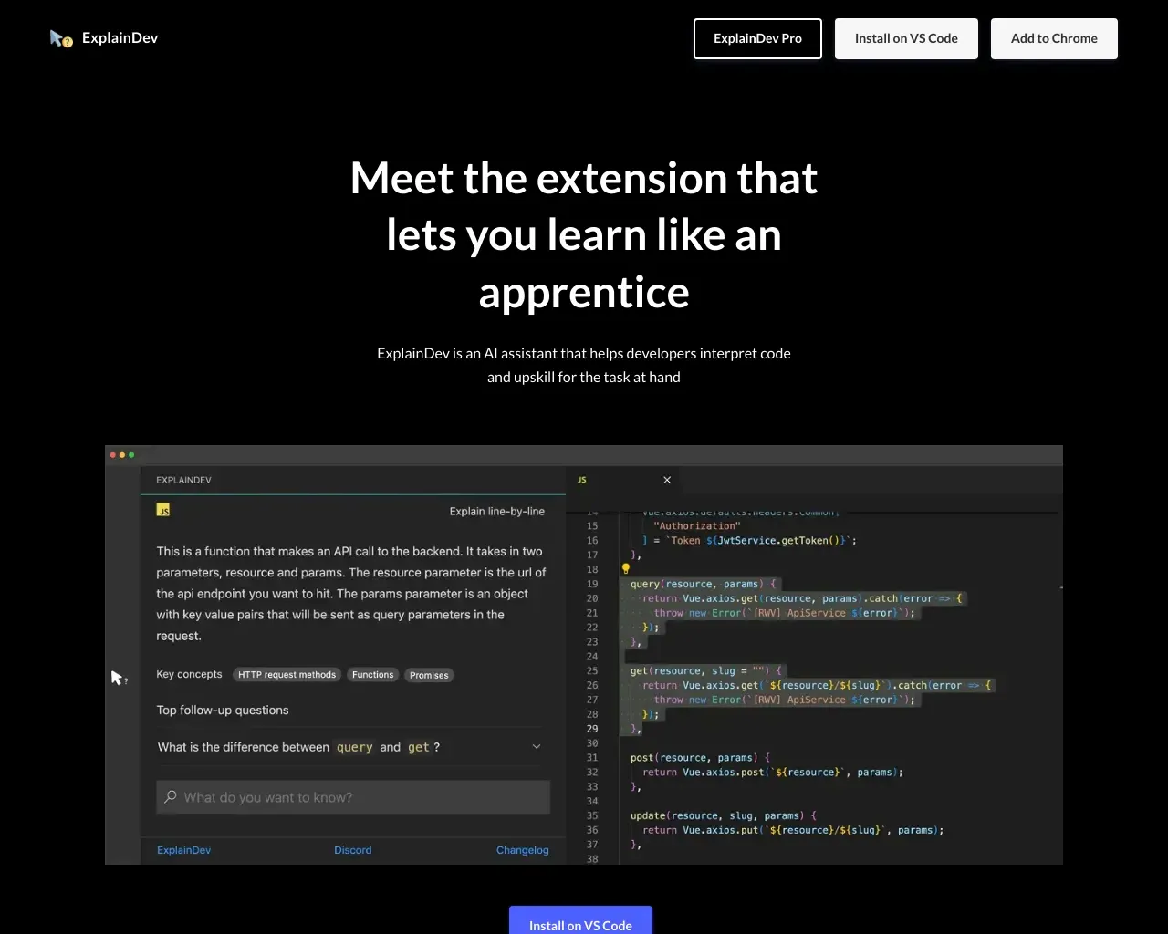Click the green window maximize dot
Image resolution: width=1168 pixels, height=934 pixels.
131,454
